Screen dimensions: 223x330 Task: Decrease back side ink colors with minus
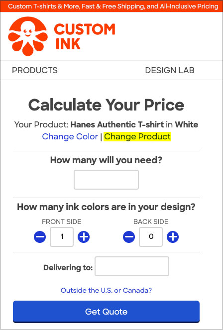[x=129, y=237]
